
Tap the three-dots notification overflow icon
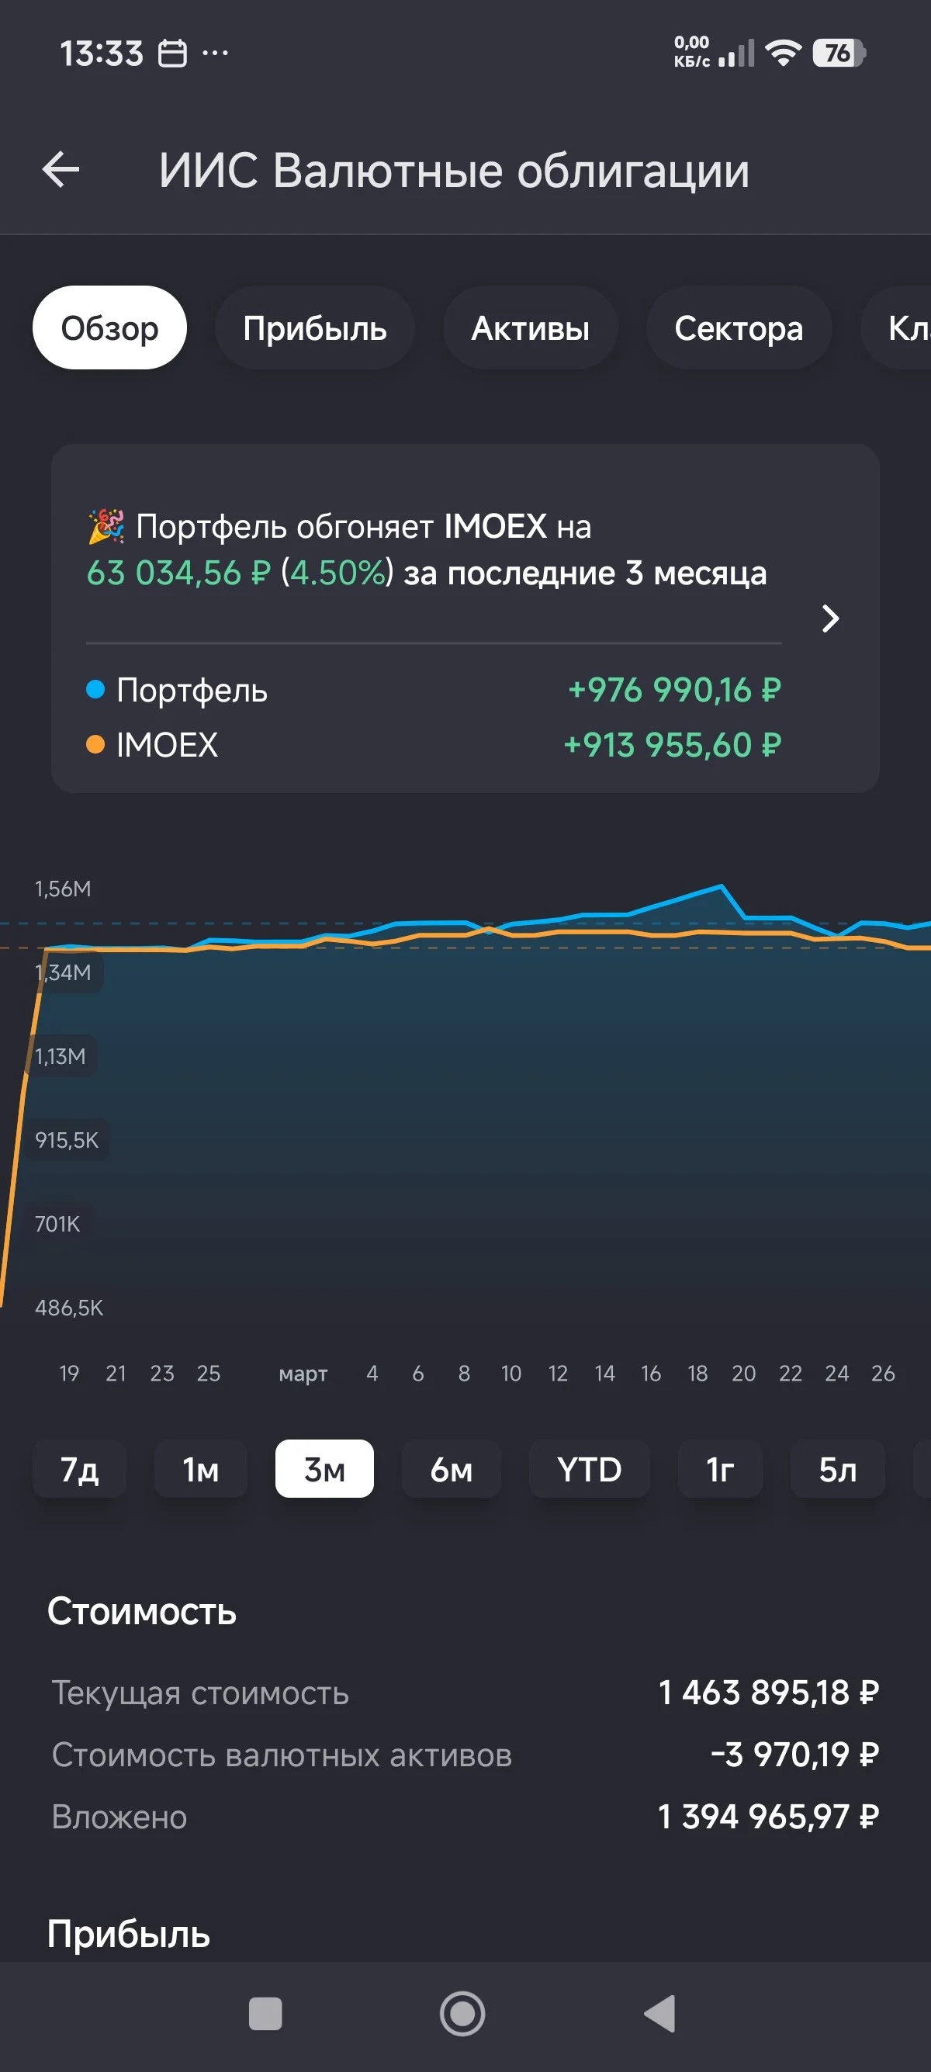point(215,53)
